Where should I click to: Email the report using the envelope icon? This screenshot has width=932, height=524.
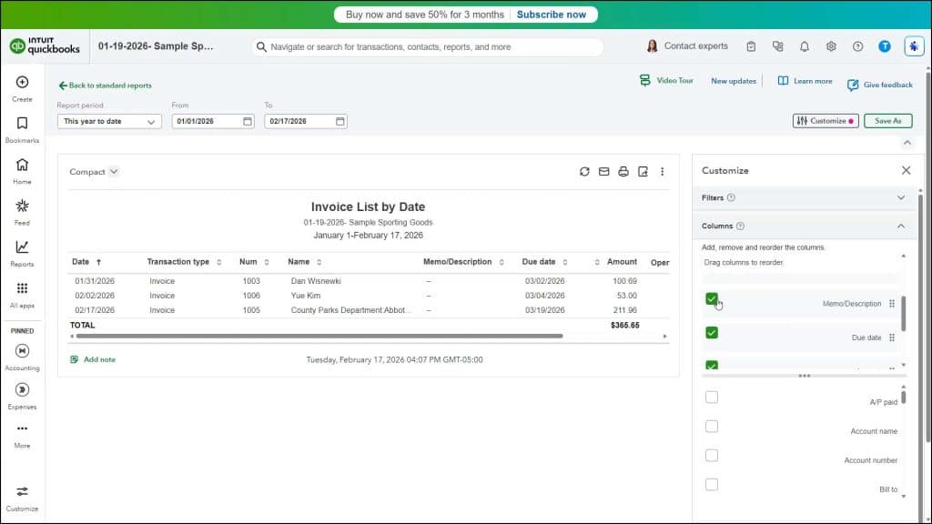tap(604, 171)
